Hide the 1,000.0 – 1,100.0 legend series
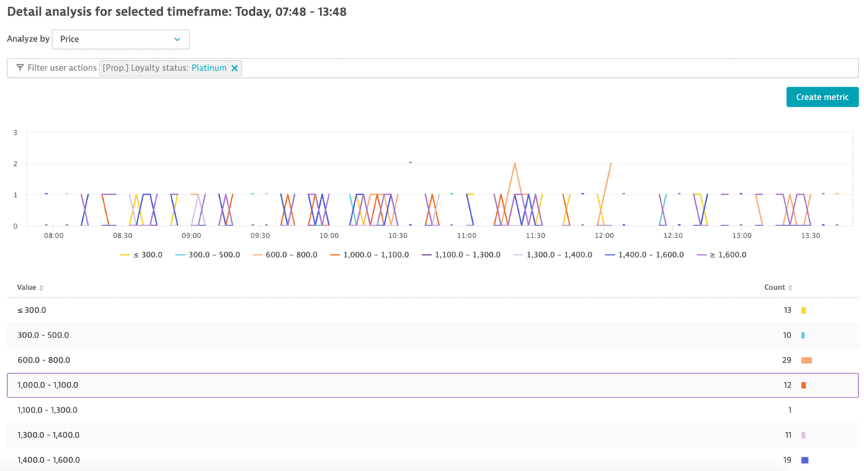Screen dimensions: 864x471 pyautogui.click(x=369, y=255)
